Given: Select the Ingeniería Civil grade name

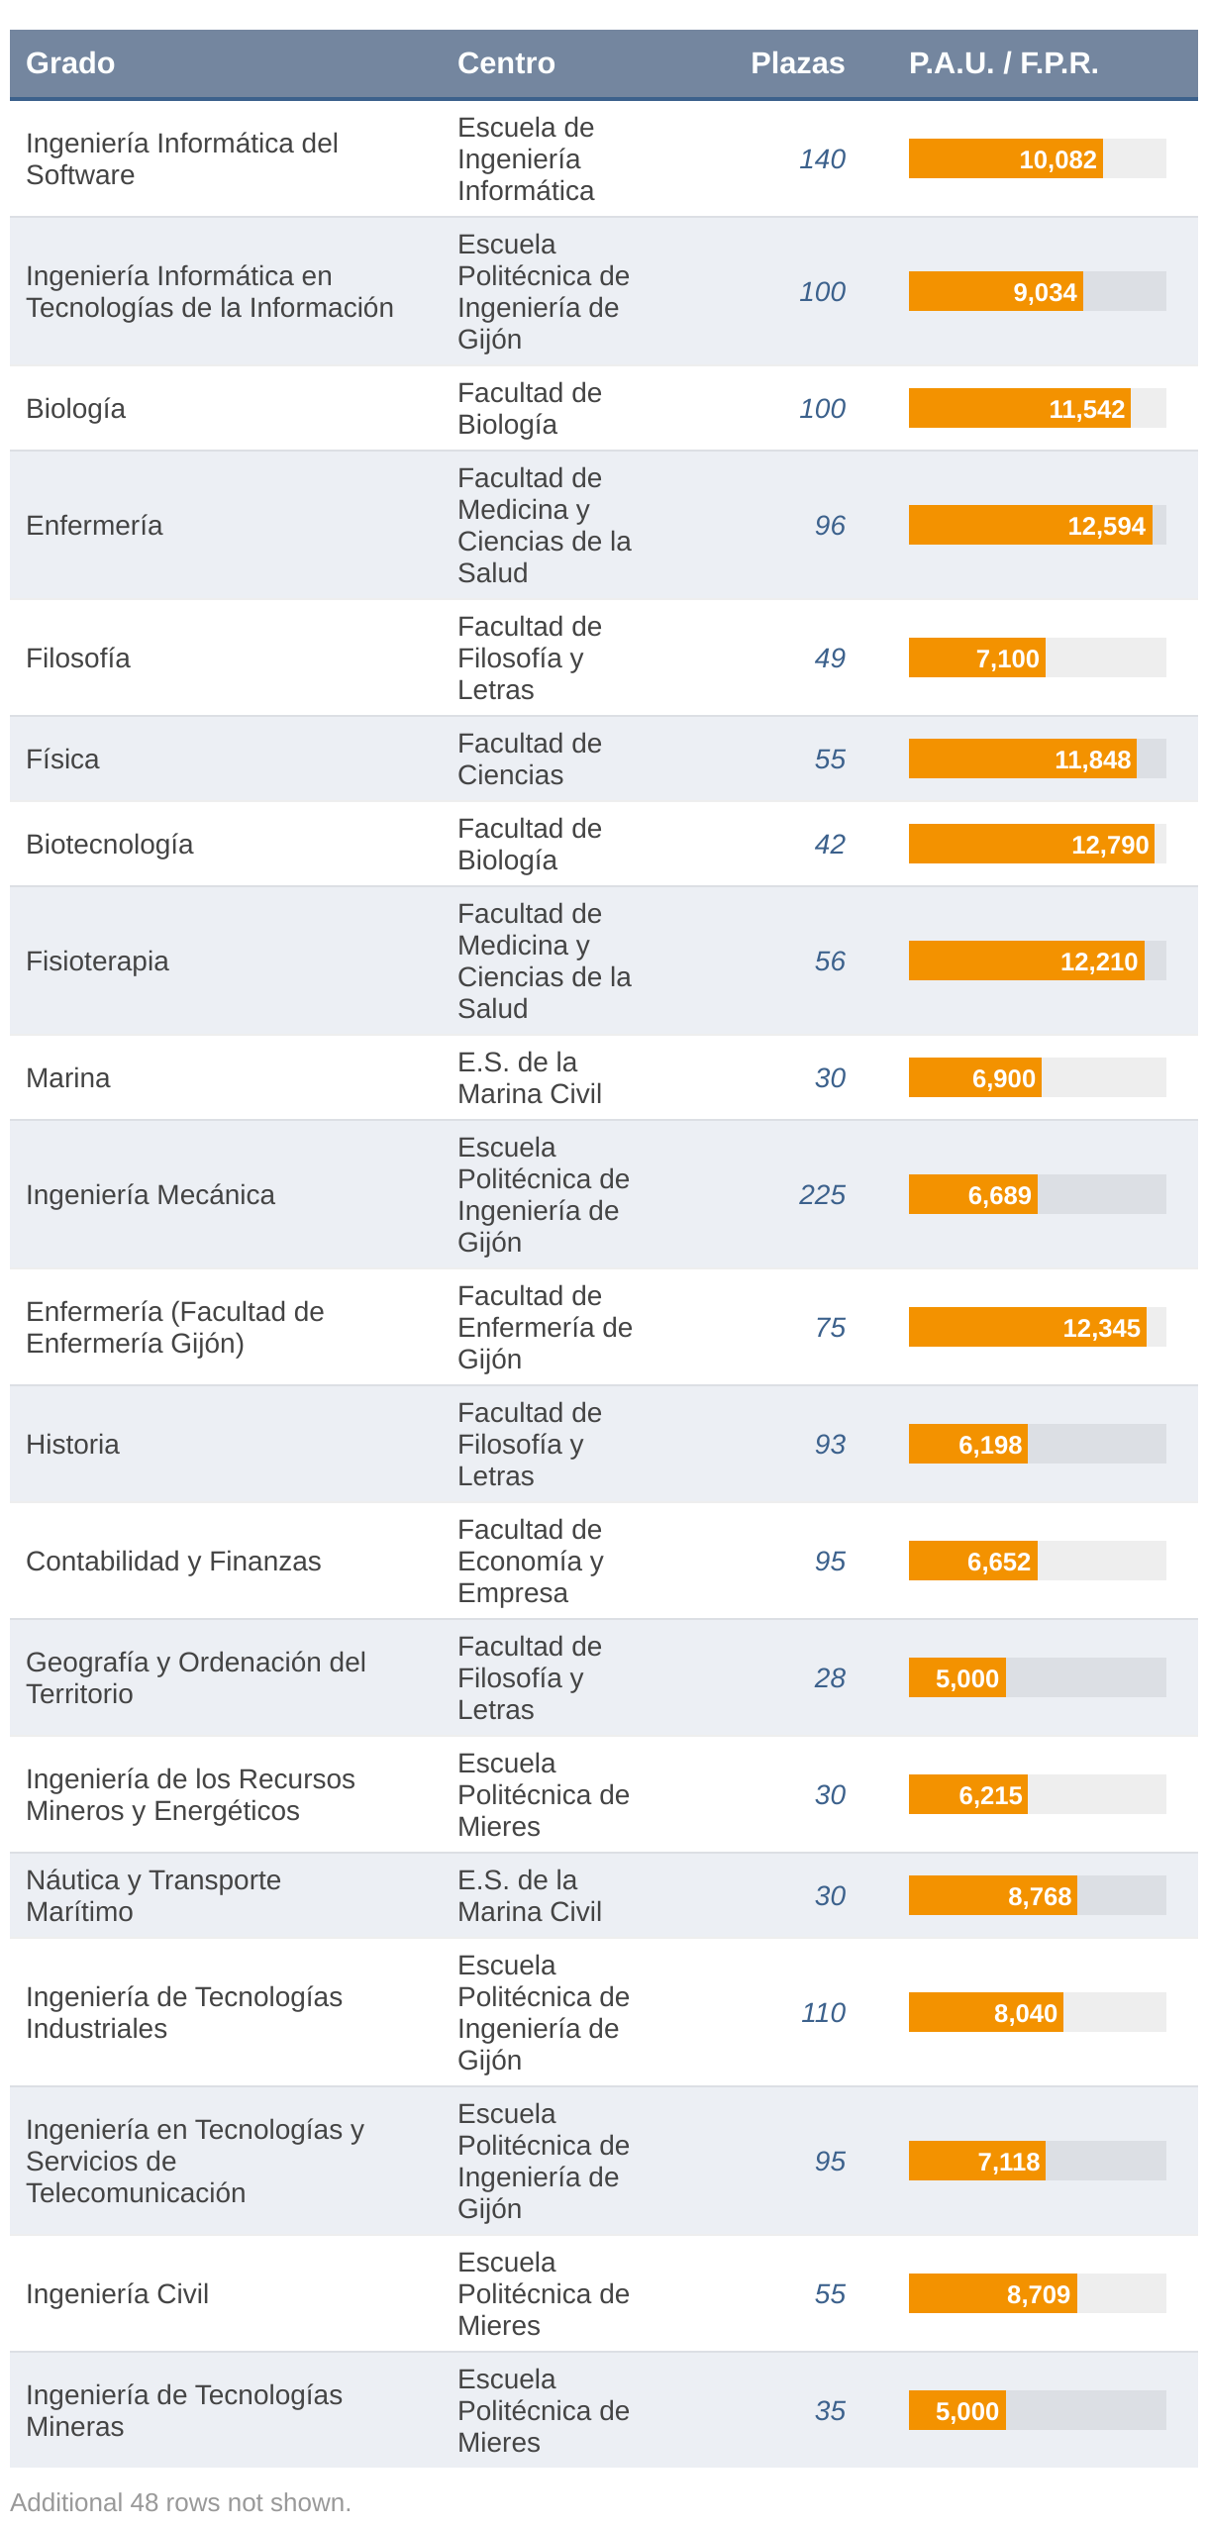Looking at the screenshot, I should [118, 2294].
